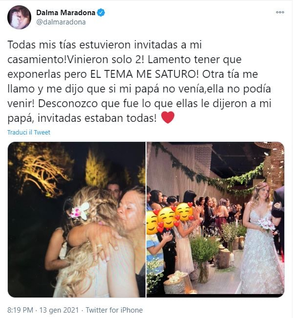Click the Dalma Maradona display name
Screen dimensions: 294x318
pos(65,13)
